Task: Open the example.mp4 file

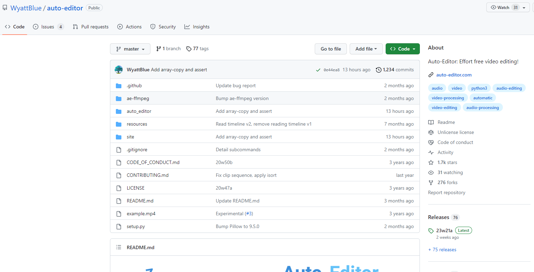Action: click(x=141, y=214)
